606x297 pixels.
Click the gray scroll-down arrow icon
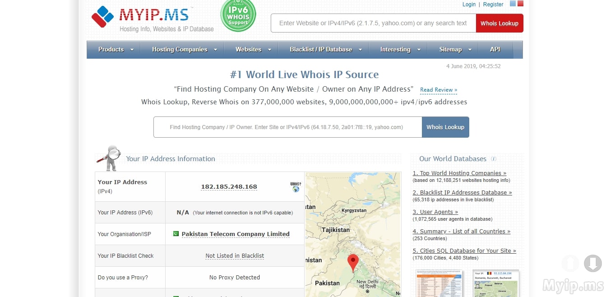(592, 264)
